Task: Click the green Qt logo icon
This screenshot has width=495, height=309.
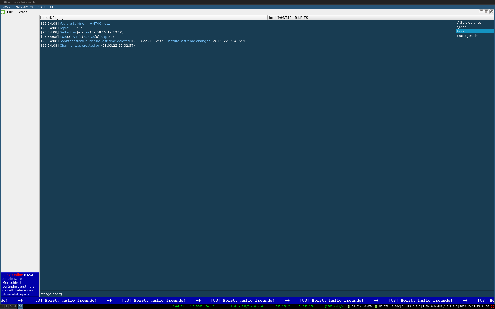Action: tap(3, 12)
